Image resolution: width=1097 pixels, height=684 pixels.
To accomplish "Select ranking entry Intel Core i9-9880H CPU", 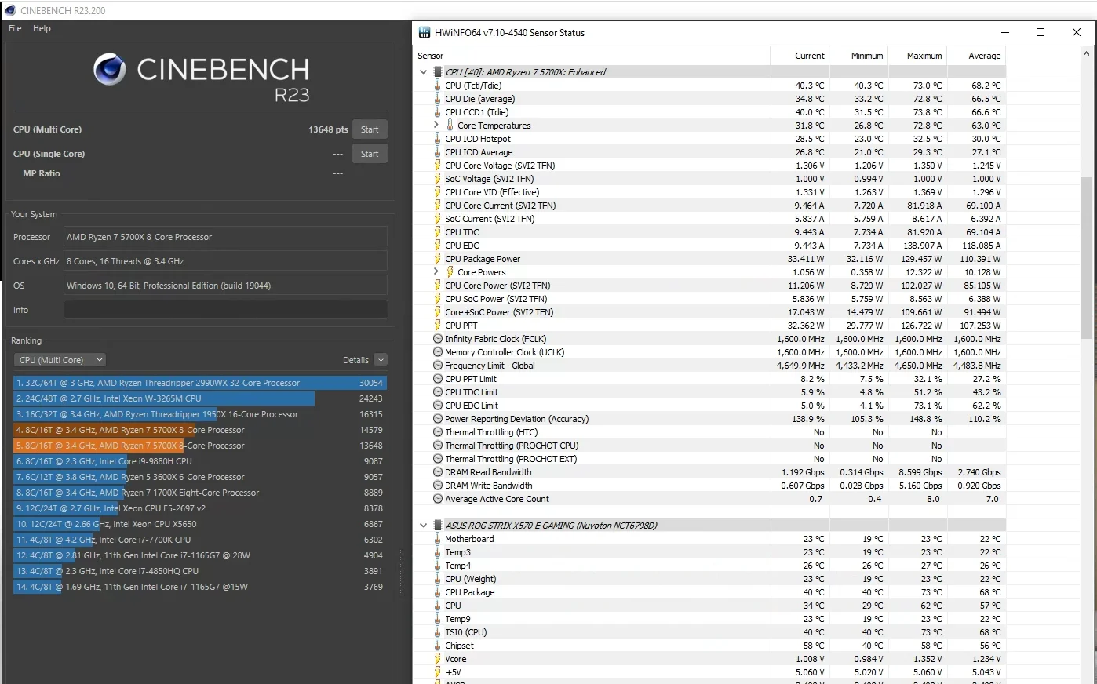I will [200, 461].
